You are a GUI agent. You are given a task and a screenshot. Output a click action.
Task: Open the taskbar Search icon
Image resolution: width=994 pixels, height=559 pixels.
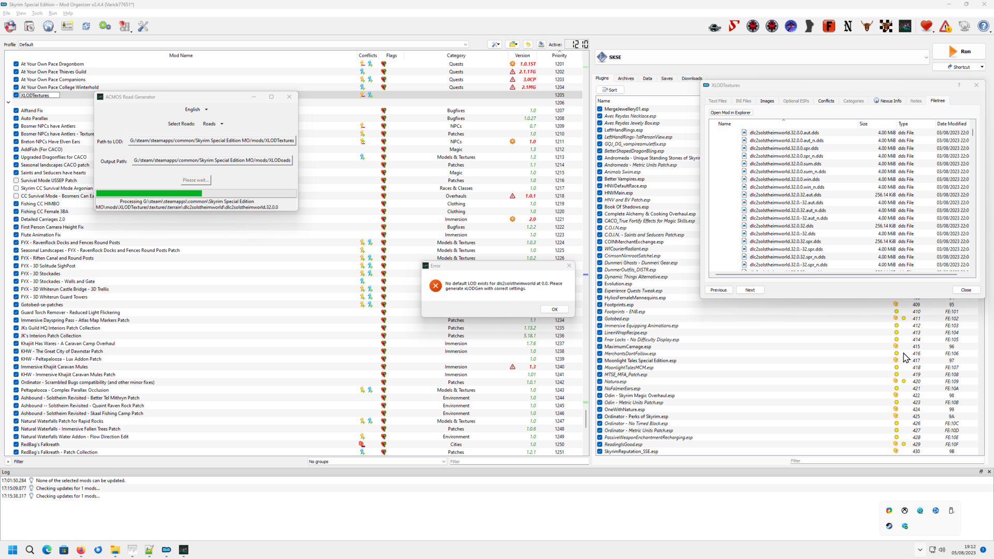[x=30, y=550]
